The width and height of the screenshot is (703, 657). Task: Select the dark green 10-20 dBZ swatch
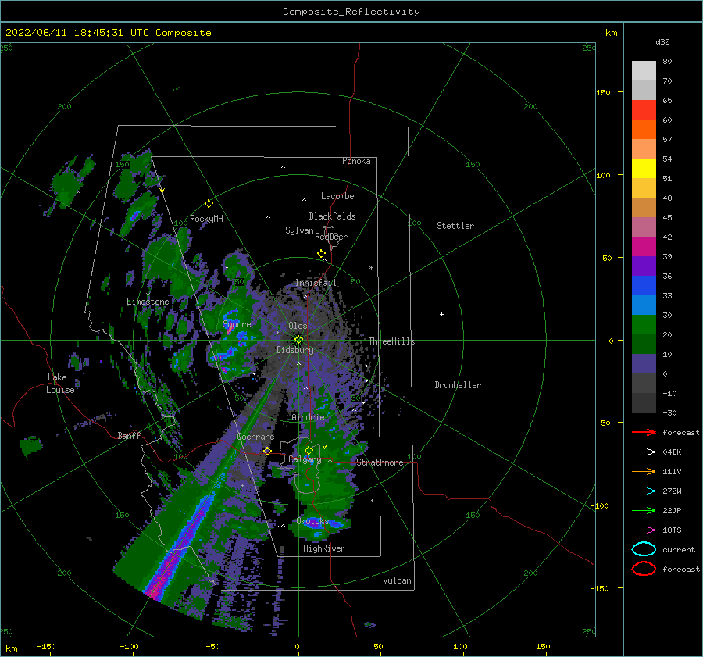[644, 344]
